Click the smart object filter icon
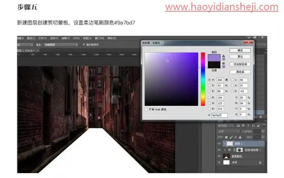 click(x=258, y=126)
